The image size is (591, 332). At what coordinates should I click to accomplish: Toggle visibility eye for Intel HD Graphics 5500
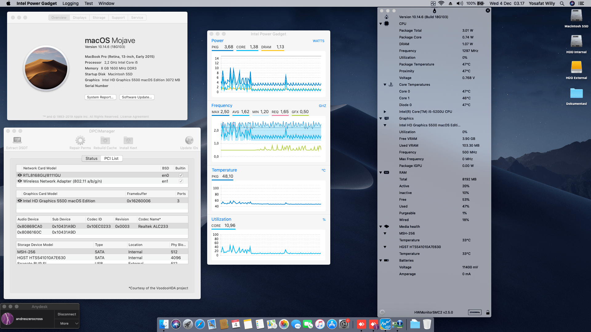pos(20,201)
